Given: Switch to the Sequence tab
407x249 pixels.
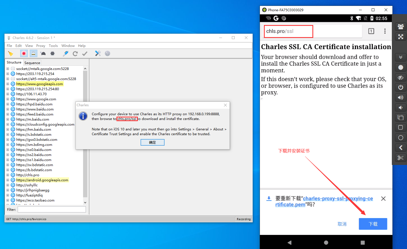Looking at the screenshot, I should 32,63.
